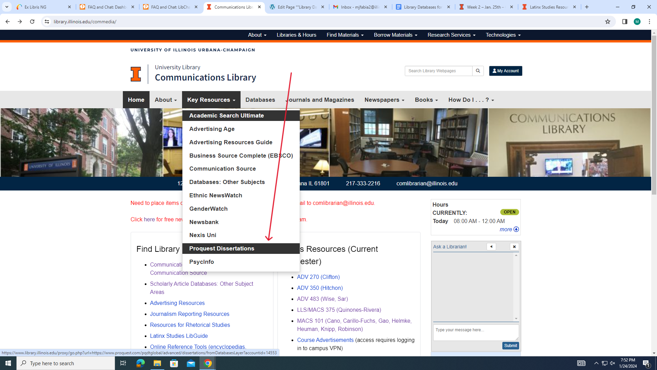
Task: Open Chrome from the Windows taskbar
Action: point(208,363)
